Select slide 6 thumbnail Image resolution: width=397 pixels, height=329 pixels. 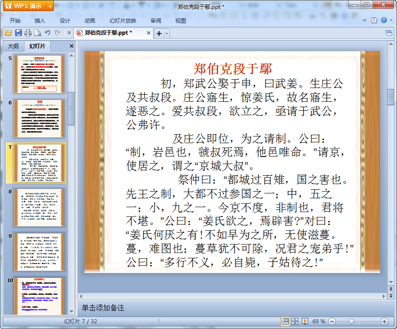click(39, 119)
